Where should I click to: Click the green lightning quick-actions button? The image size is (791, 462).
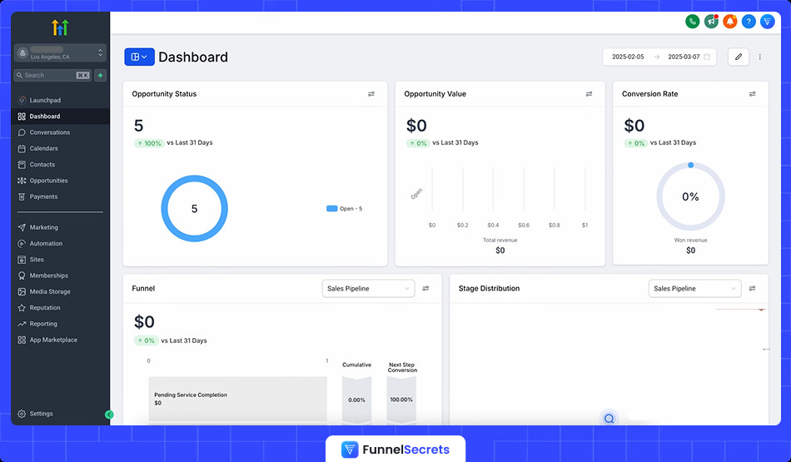click(101, 75)
